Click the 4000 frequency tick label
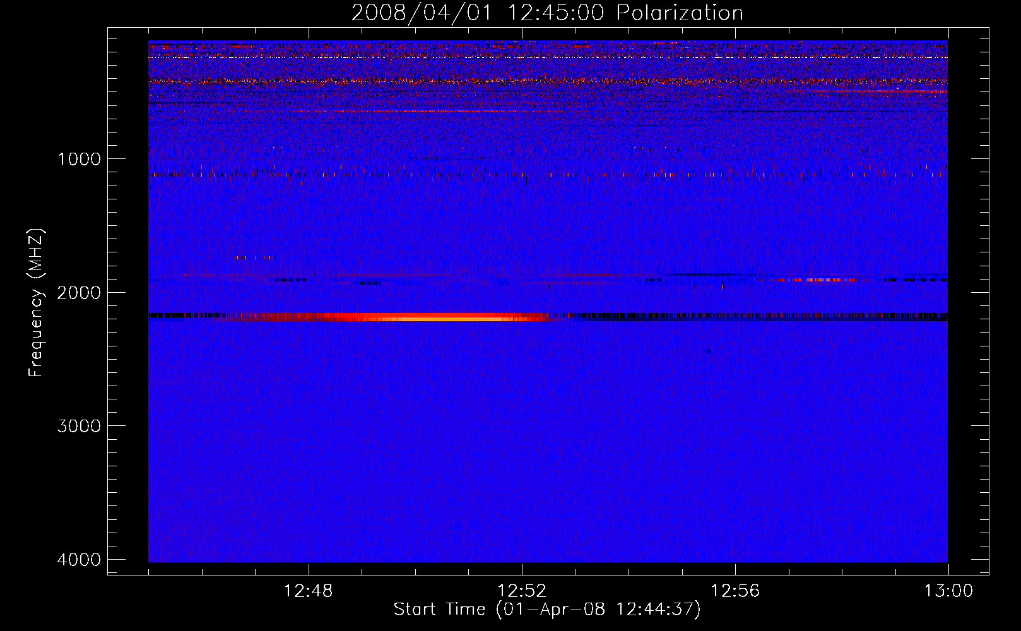Screen dimensions: 1021x631 coord(79,560)
